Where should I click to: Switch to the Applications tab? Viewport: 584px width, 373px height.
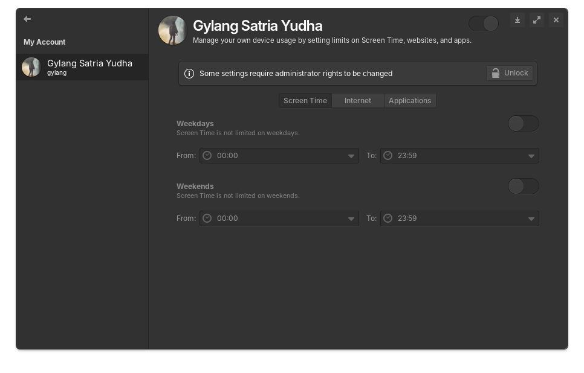410,101
